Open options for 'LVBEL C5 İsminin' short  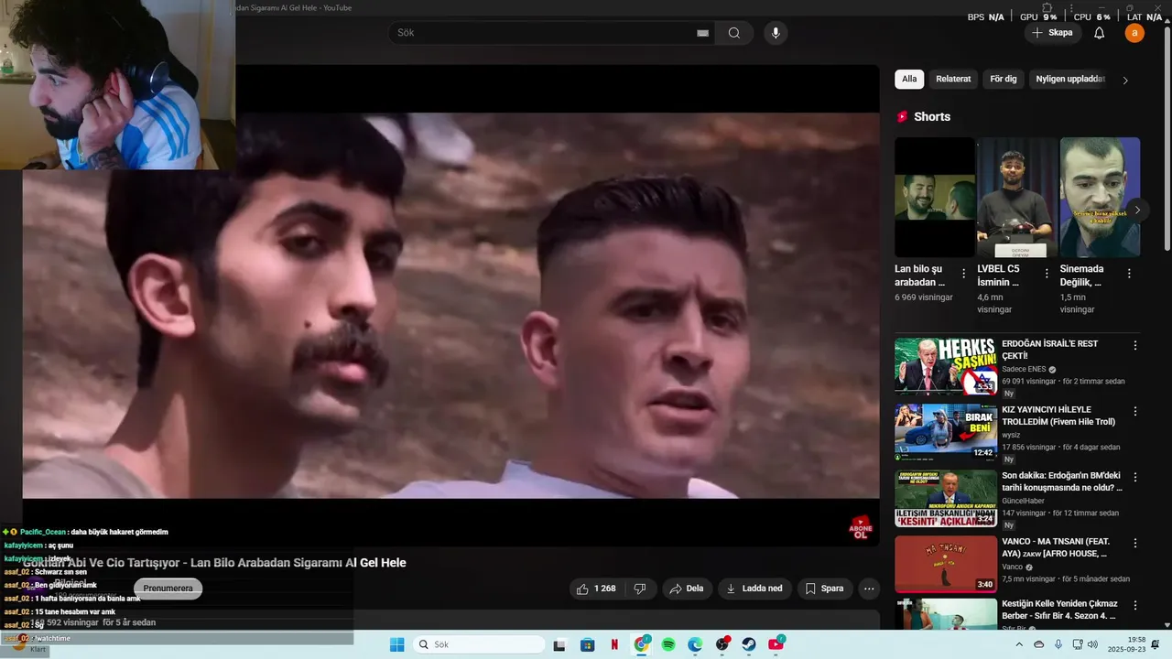point(1047,274)
